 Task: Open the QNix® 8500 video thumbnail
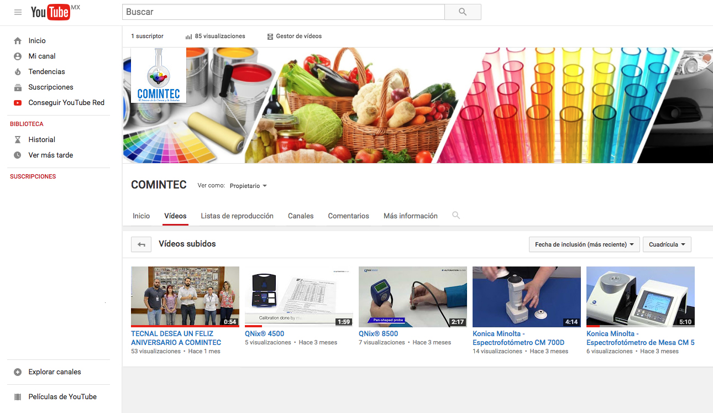coord(412,297)
